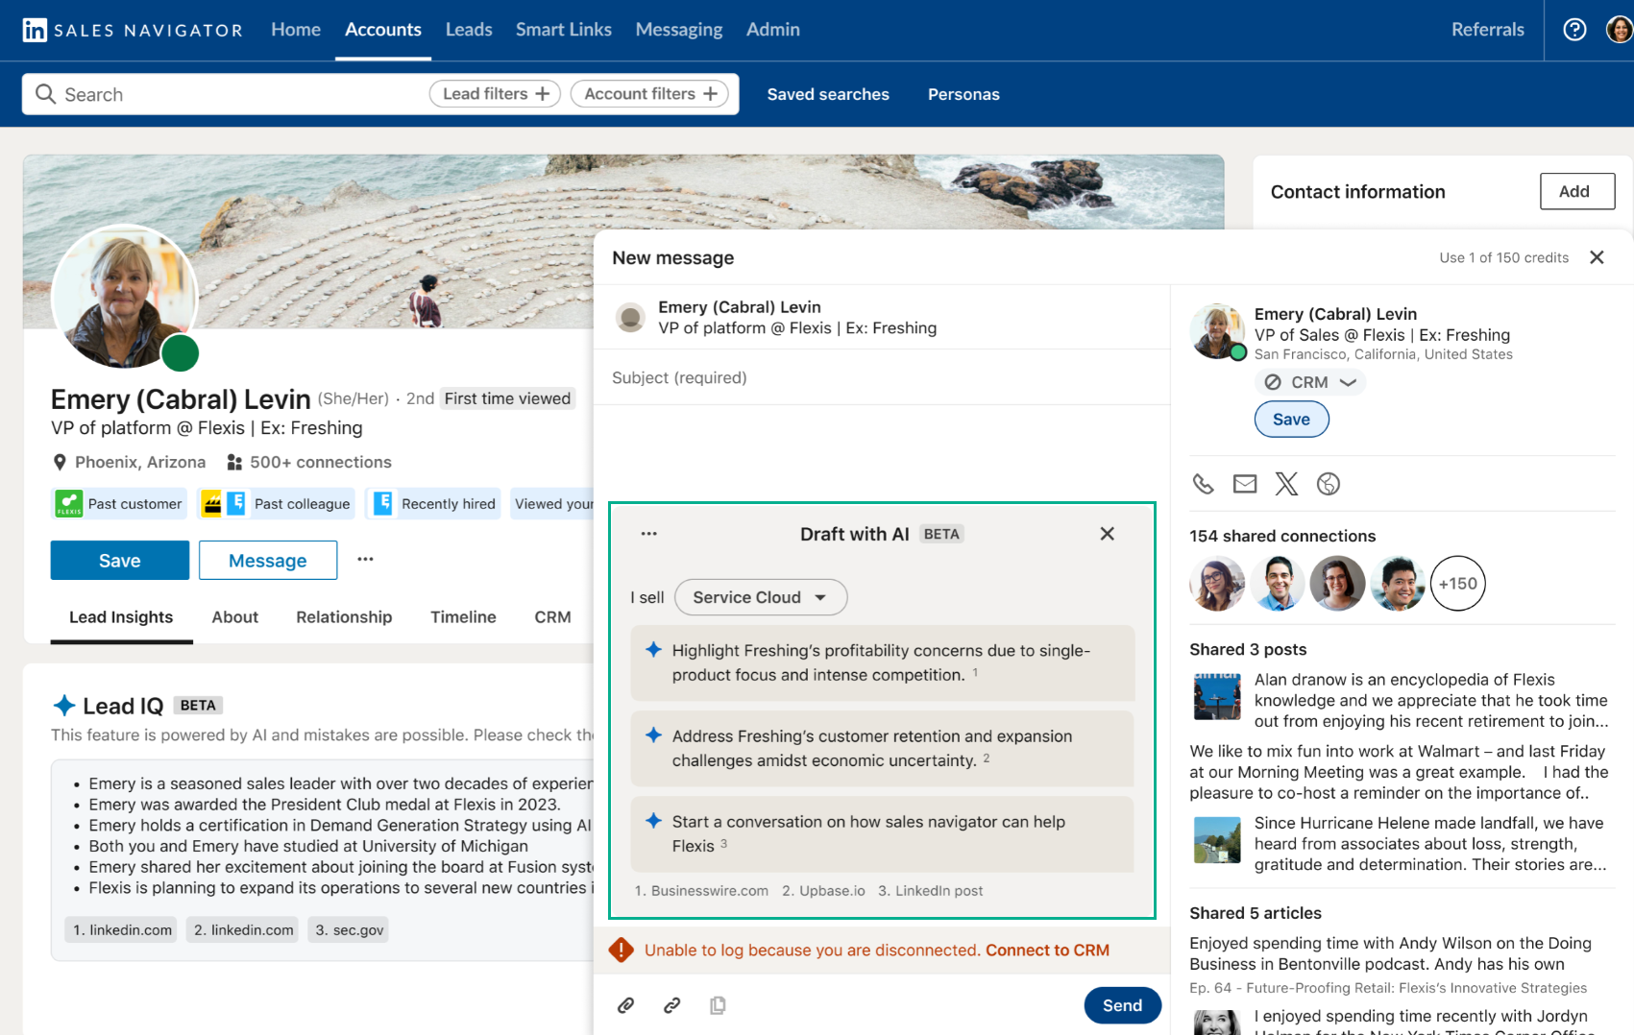1634x1035 pixels.
Task: Open the more actions ellipsis beside Message
Action: 365,560
